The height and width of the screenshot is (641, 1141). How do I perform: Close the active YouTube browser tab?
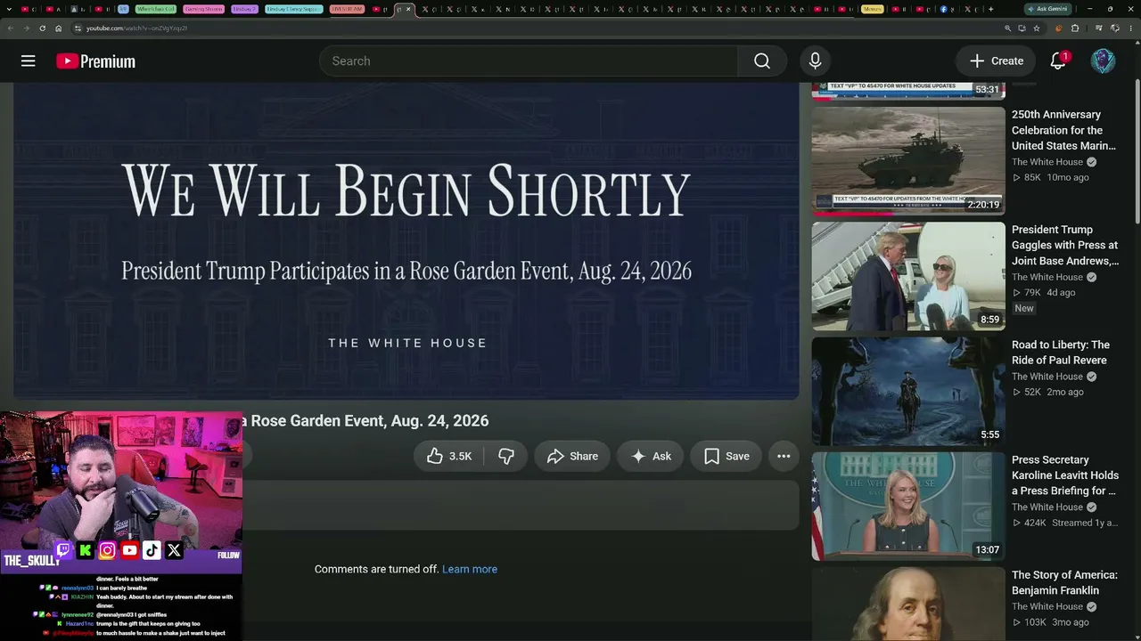409,9
